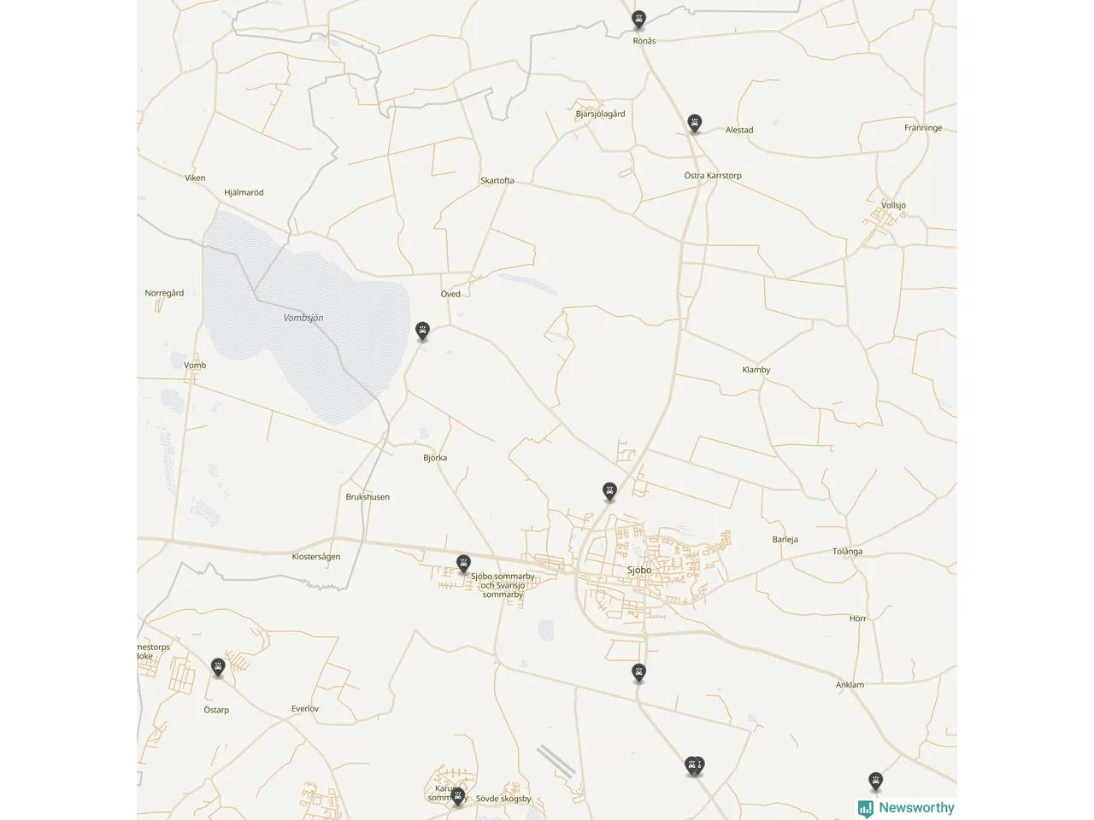1094x820 pixels.
Task: Click the marker above Östarp
Action: tap(218, 667)
